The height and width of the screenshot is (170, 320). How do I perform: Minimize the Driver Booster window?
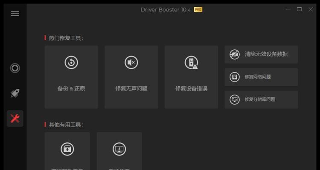pos(288,9)
